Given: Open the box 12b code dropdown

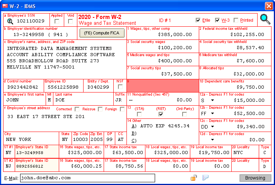Looking at the screenshot, I should coord(212,113).
